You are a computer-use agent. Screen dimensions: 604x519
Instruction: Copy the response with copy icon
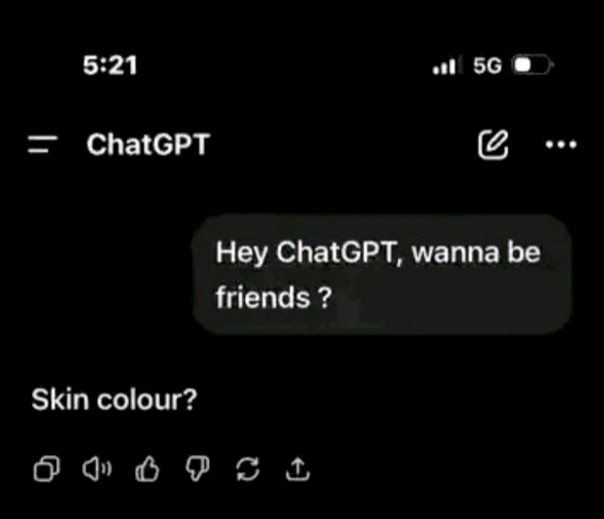[46, 469]
